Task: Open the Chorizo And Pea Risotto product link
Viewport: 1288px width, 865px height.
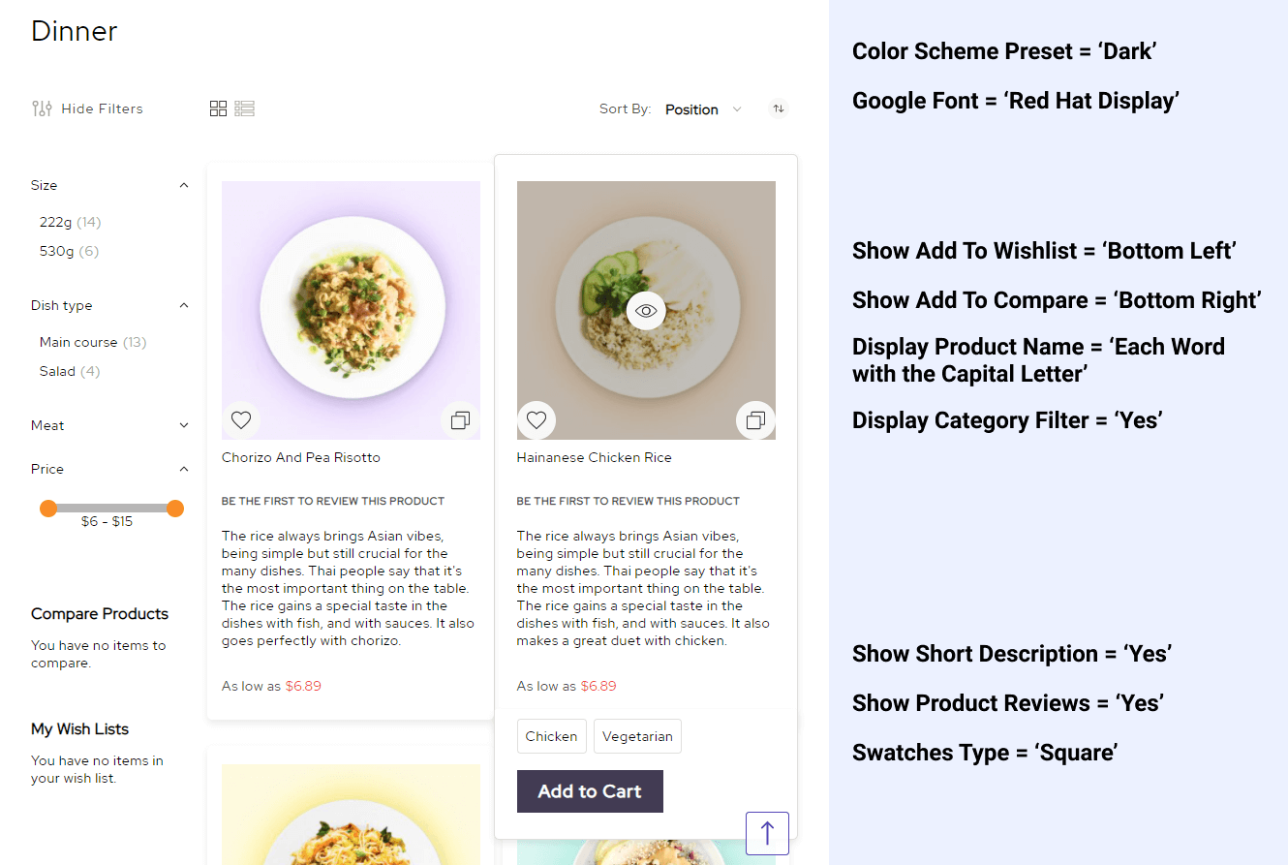Action: (x=301, y=457)
